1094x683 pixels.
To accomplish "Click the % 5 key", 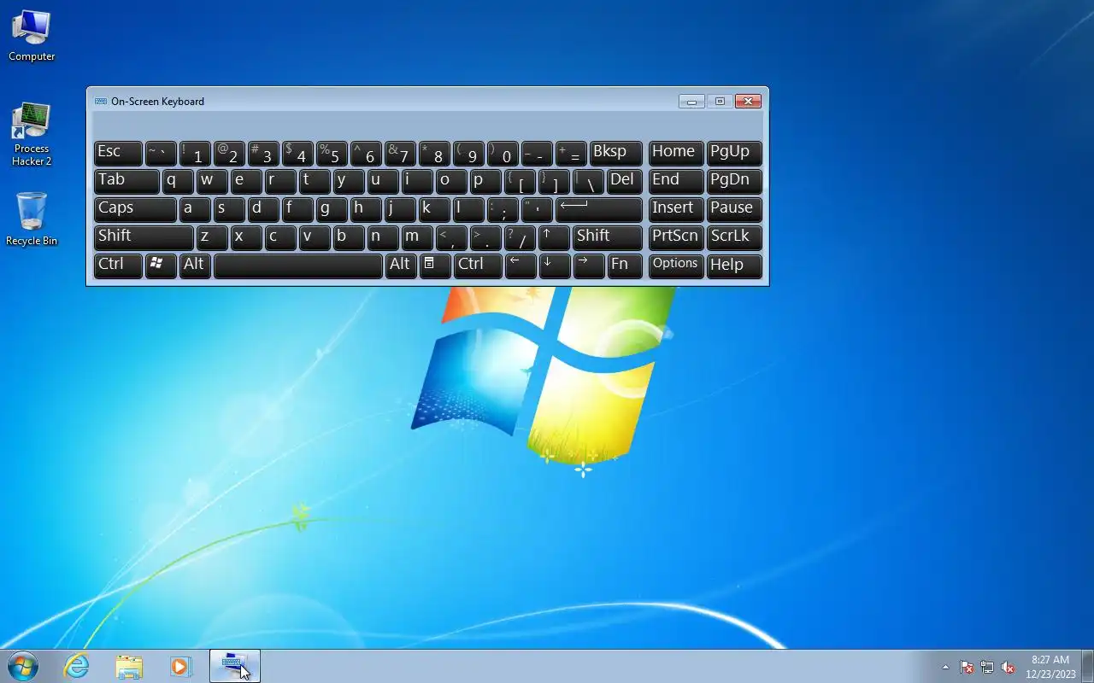I will point(332,153).
